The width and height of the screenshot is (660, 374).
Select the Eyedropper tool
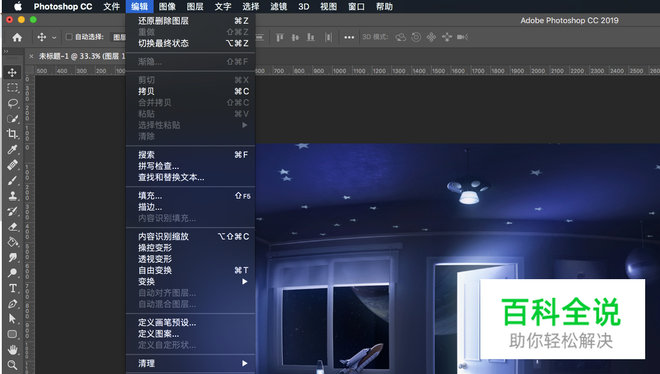(12, 149)
